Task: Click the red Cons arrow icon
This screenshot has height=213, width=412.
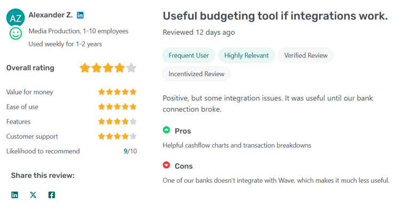Action: click(x=166, y=165)
